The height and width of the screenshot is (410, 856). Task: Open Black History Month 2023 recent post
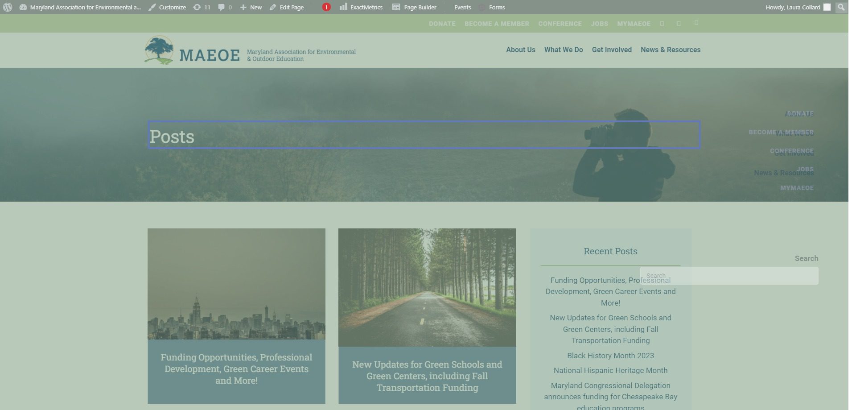point(610,356)
